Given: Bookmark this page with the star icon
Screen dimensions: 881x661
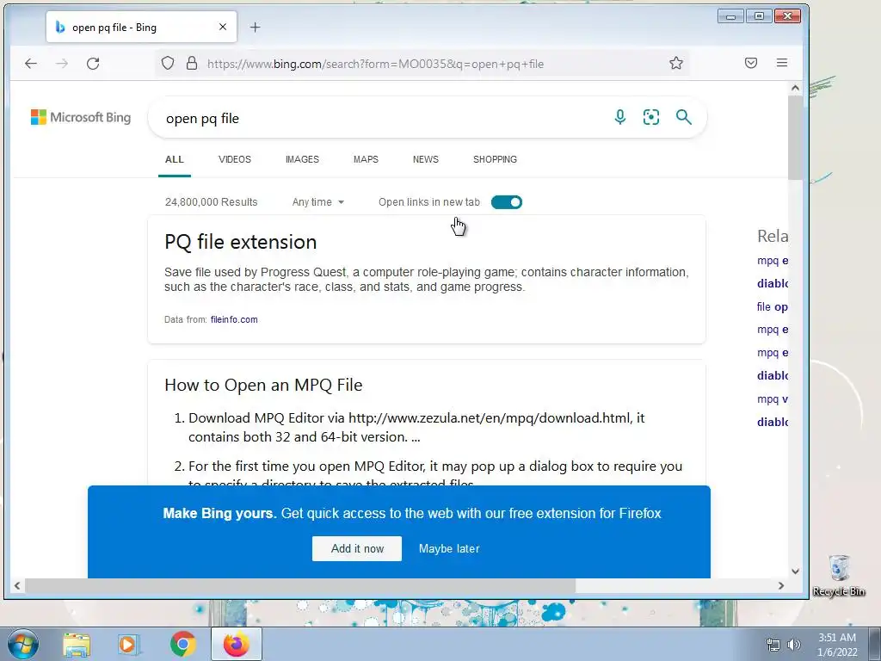Looking at the screenshot, I should [676, 63].
